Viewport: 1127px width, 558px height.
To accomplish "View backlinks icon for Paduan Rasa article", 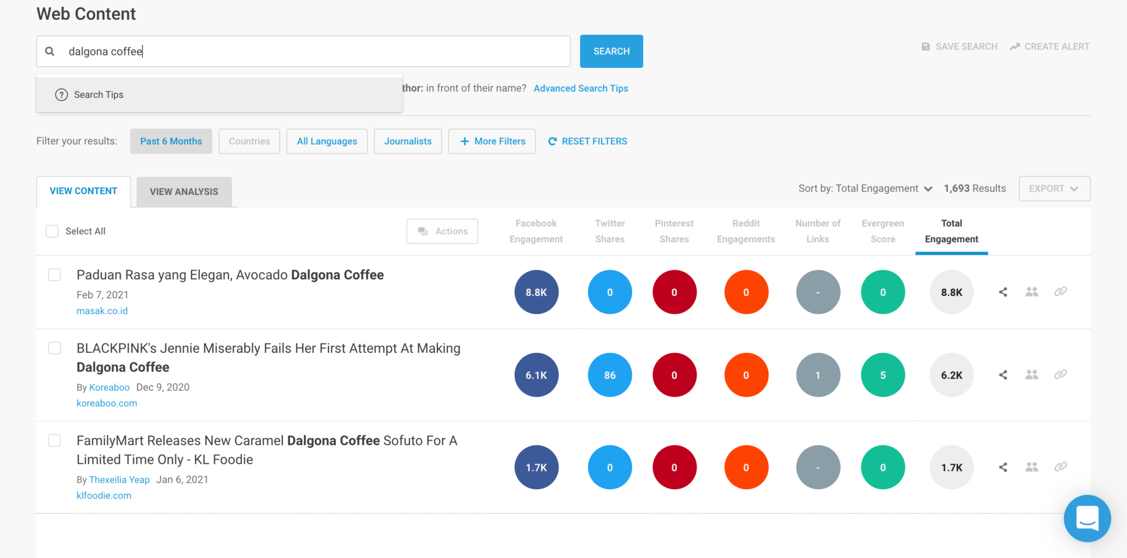I will (1060, 292).
